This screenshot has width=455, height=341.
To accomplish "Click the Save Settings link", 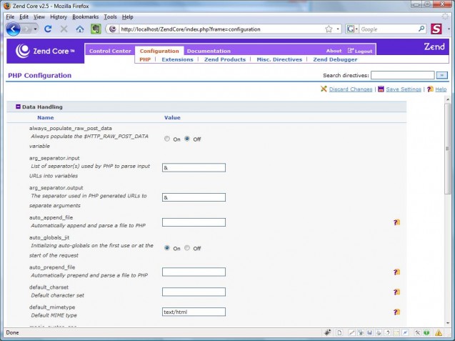I will (404, 89).
